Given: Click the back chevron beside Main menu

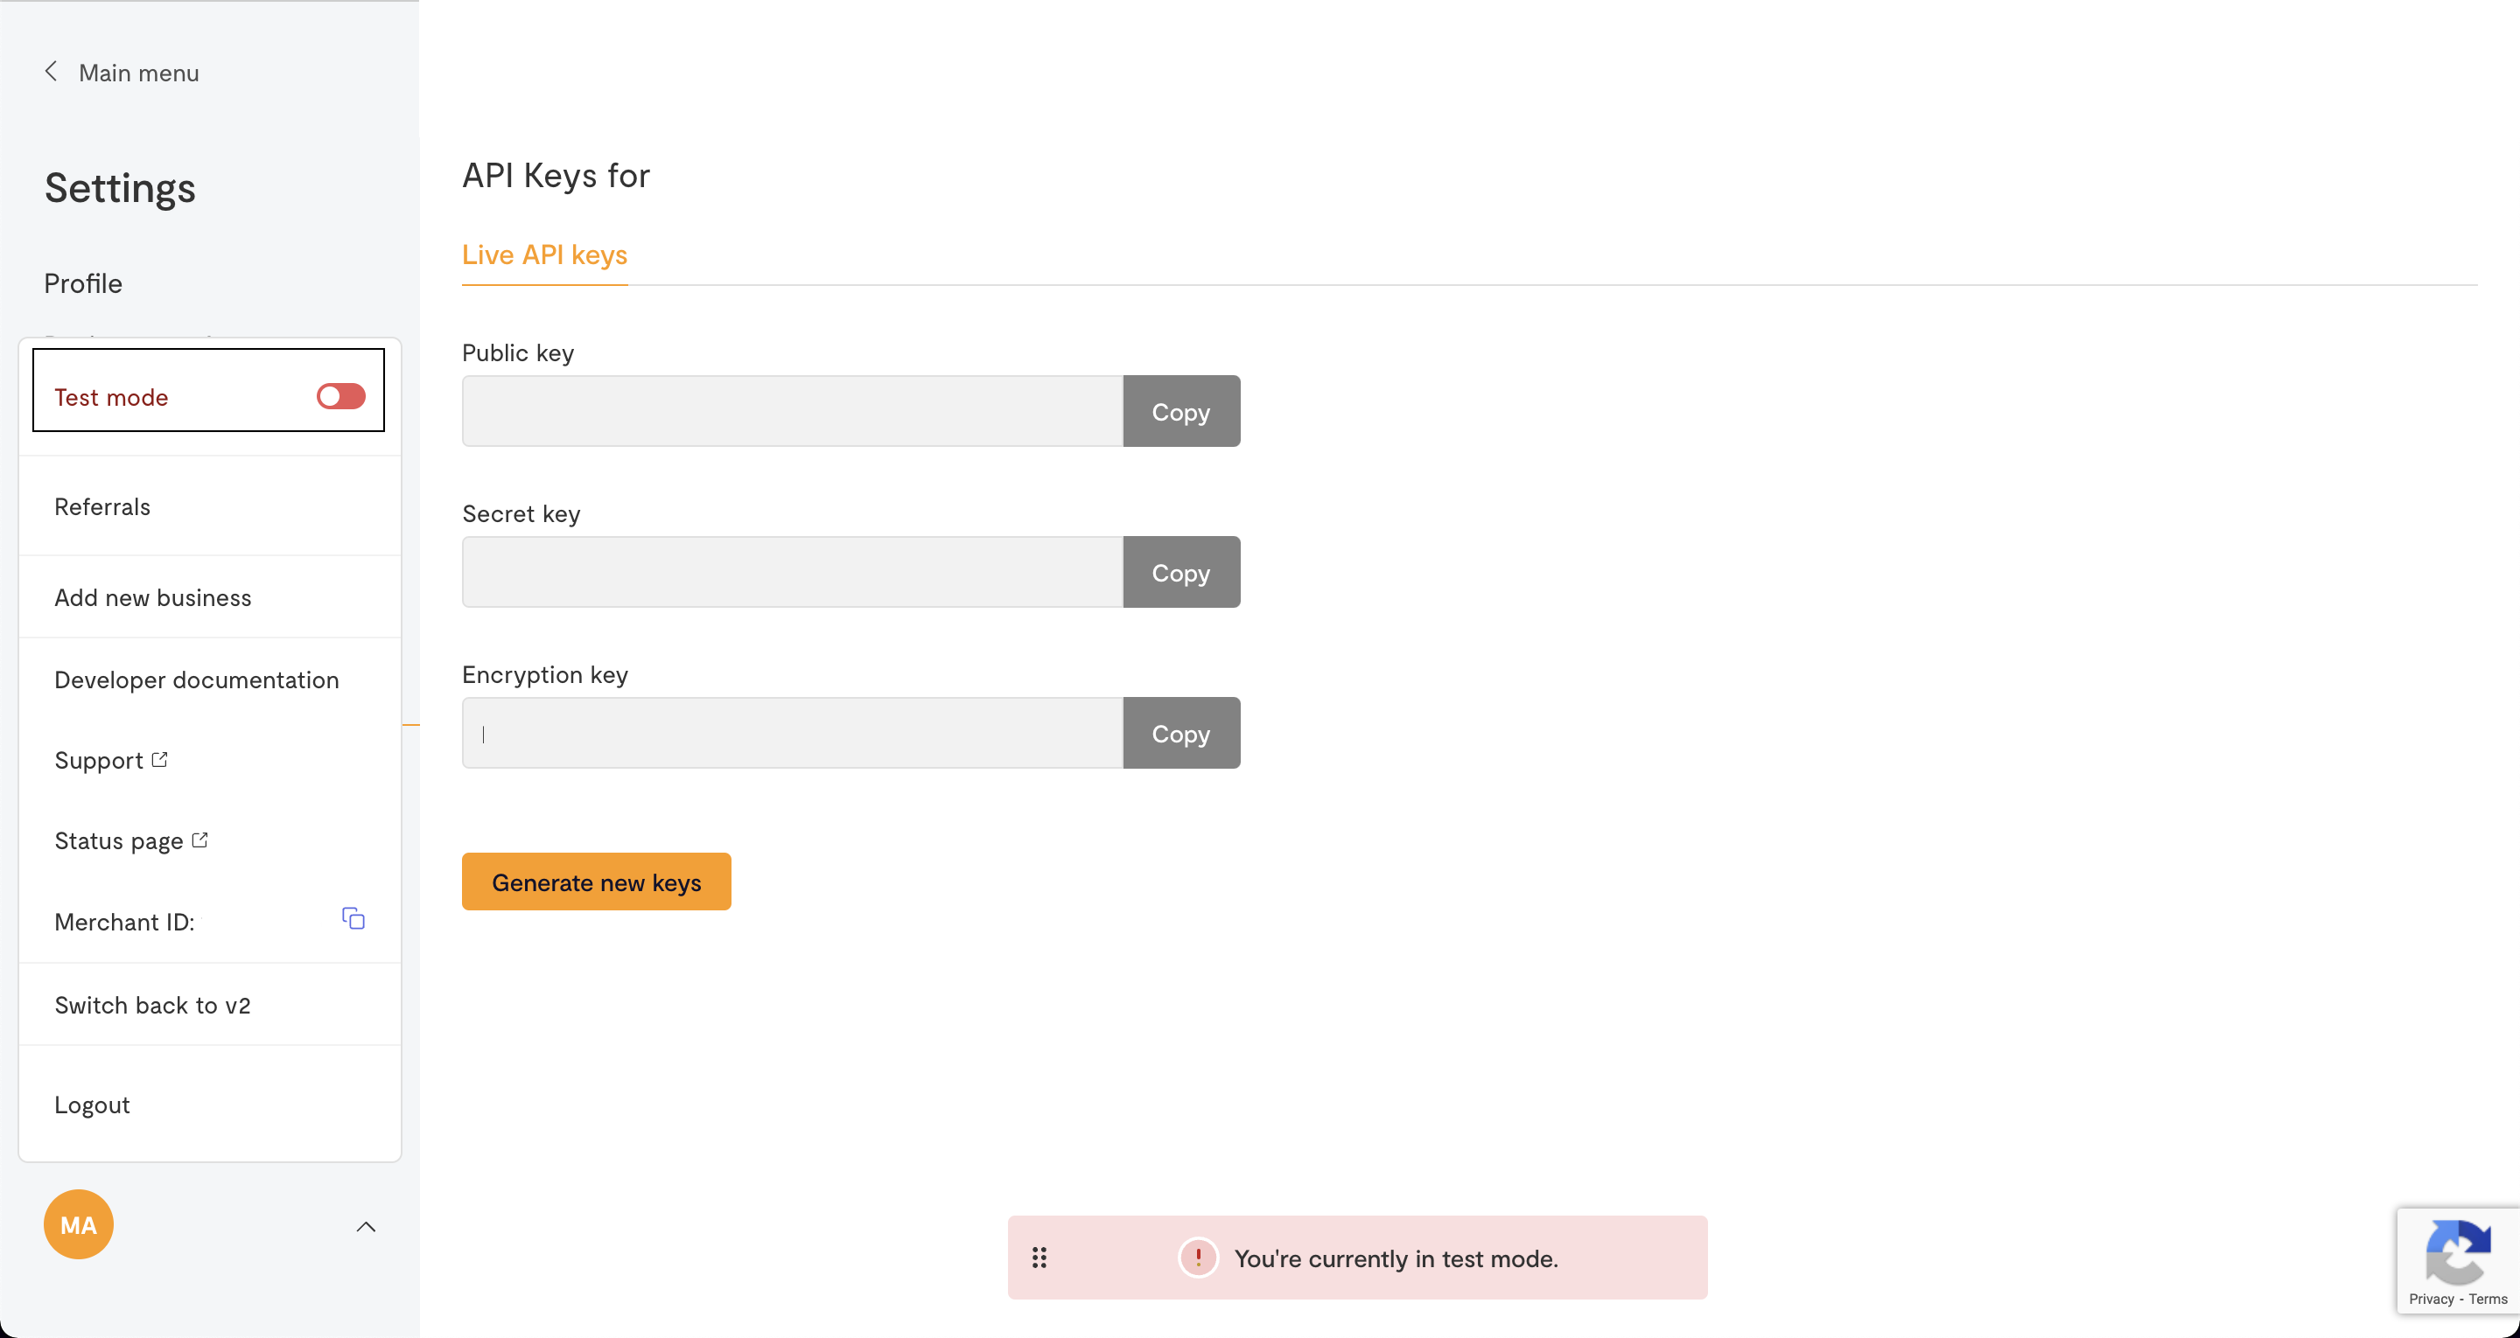Looking at the screenshot, I should 51,72.
